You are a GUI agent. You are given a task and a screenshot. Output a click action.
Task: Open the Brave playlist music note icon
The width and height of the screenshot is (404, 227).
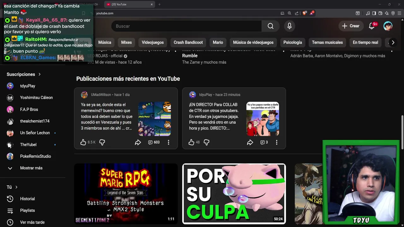point(368,13)
